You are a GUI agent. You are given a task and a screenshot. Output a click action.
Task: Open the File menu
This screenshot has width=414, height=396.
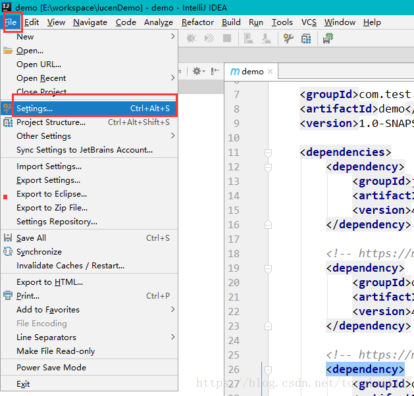[11, 22]
